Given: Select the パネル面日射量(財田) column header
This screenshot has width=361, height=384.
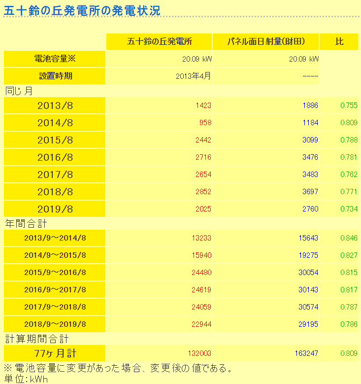Looking at the screenshot, I should (x=265, y=41).
